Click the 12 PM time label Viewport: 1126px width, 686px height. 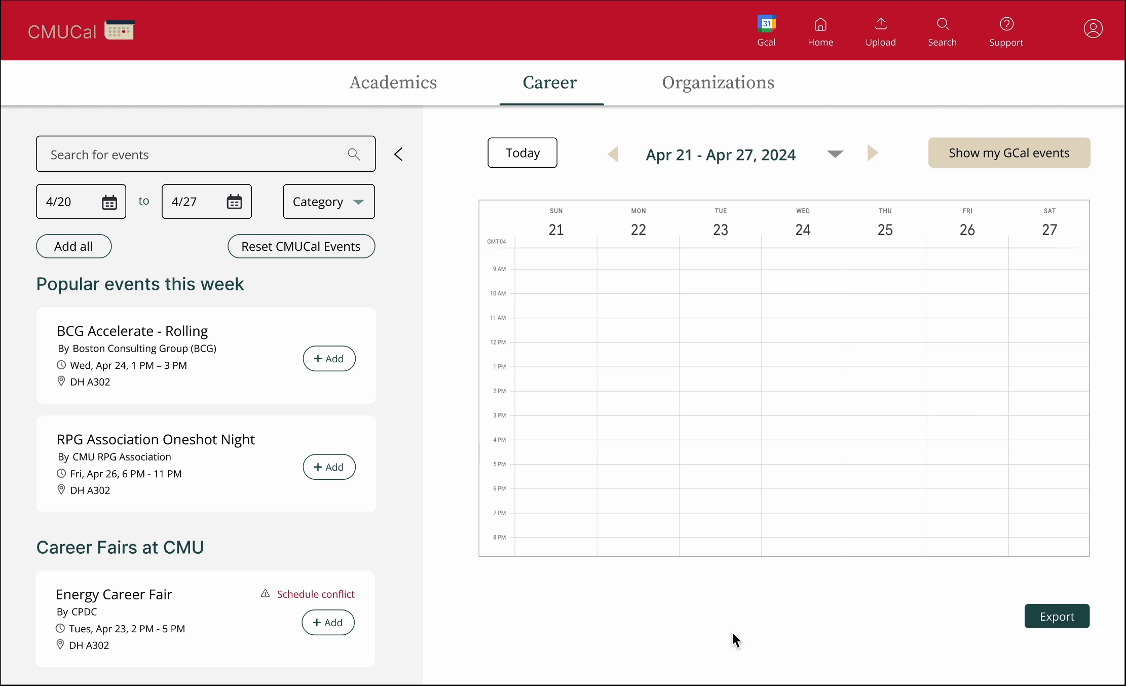[498, 342]
